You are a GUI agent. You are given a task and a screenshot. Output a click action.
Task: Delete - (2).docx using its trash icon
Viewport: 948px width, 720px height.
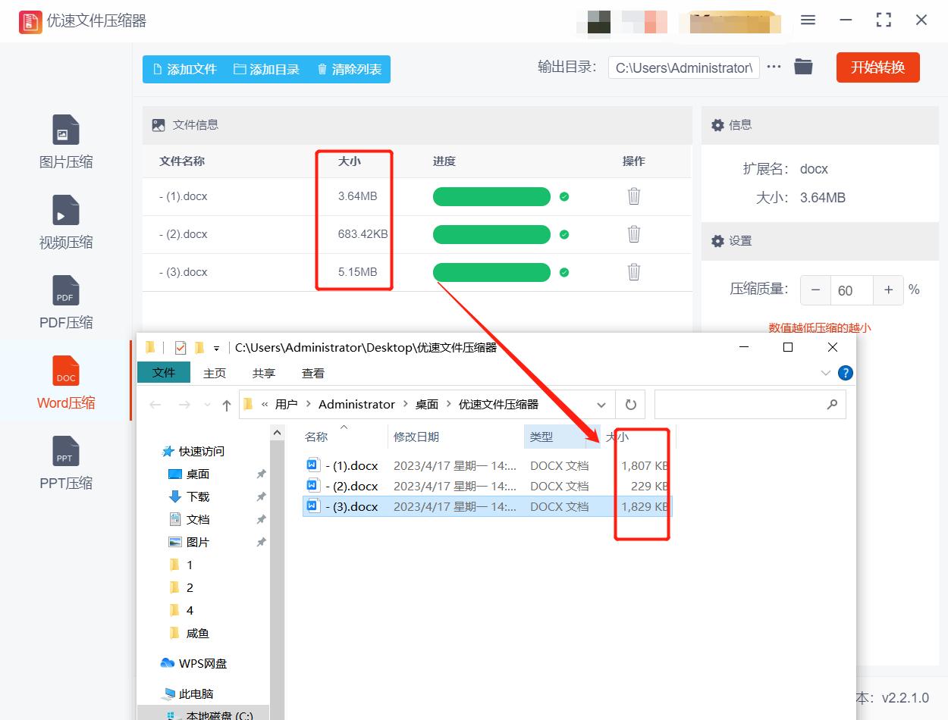[633, 234]
